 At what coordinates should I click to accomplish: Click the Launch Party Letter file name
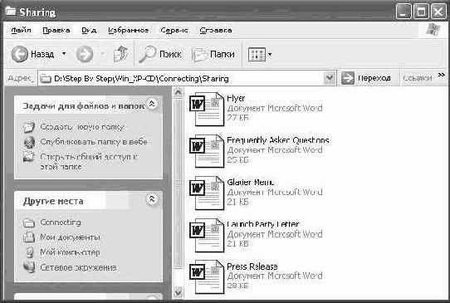click(263, 224)
